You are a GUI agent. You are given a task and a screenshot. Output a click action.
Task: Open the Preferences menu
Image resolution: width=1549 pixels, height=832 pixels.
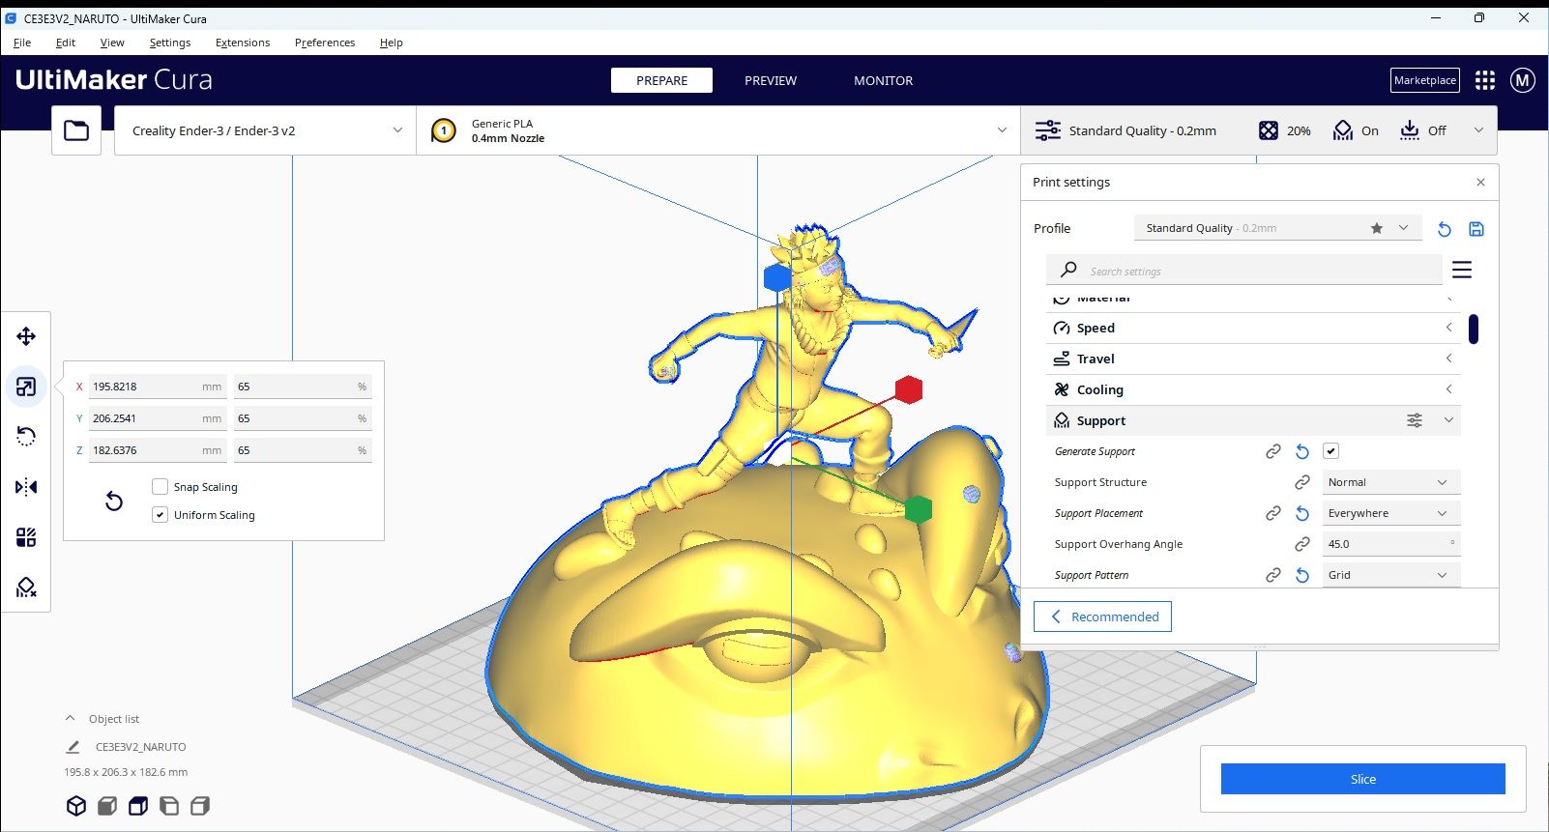pos(325,43)
